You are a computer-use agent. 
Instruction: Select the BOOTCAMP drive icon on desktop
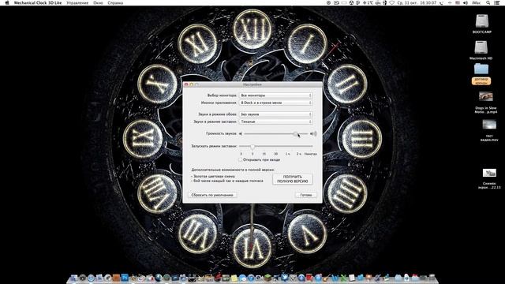tap(482, 21)
